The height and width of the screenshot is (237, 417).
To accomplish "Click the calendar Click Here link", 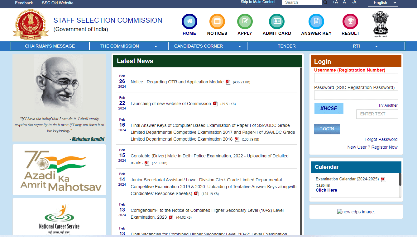I will [326, 190].
